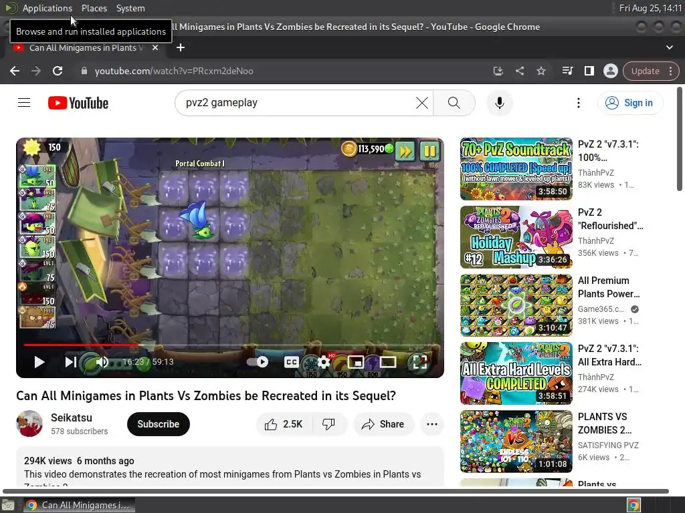The height and width of the screenshot is (513, 685).
Task: Reload the YouTube page
Action: pyautogui.click(x=58, y=71)
